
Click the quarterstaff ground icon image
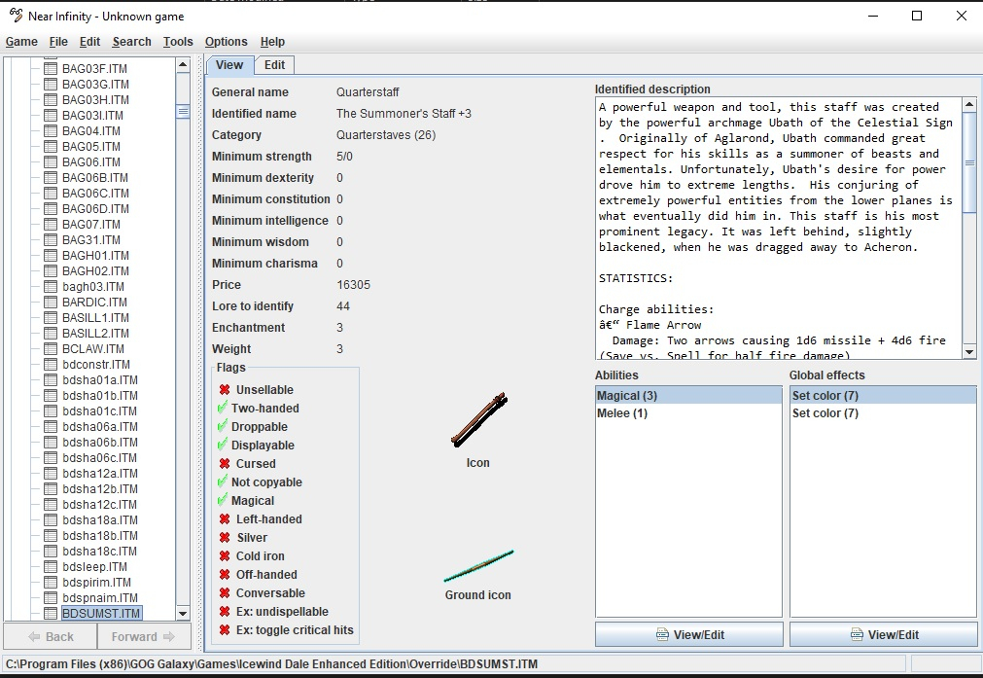click(x=478, y=565)
